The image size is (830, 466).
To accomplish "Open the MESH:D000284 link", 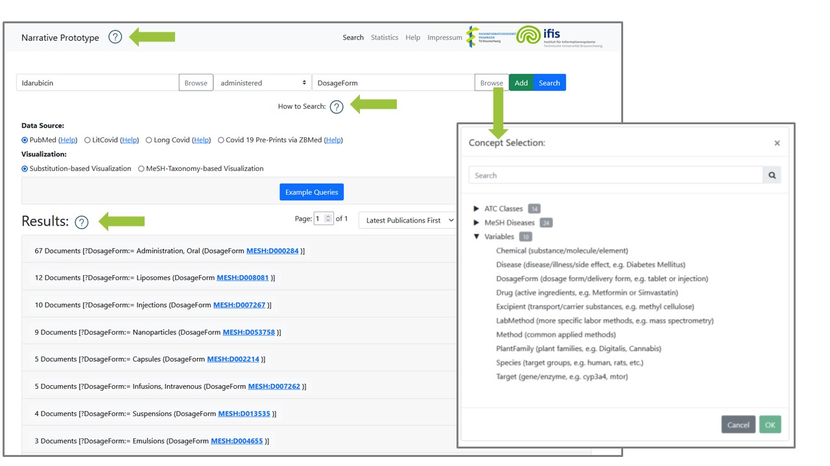I will click(272, 250).
